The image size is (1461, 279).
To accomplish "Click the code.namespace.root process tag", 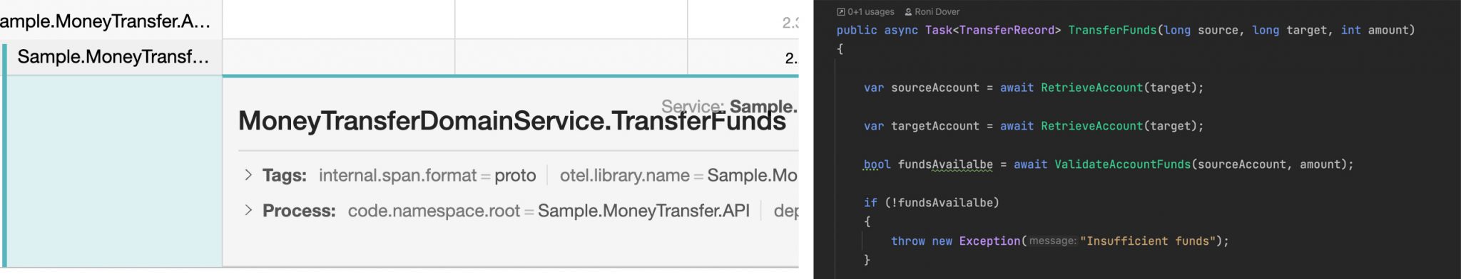I will pos(549,211).
